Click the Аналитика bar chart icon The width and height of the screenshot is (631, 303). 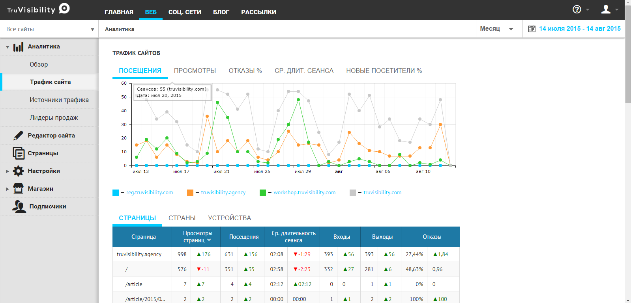coord(18,47)
